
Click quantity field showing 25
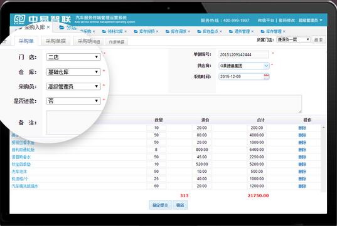156,178
